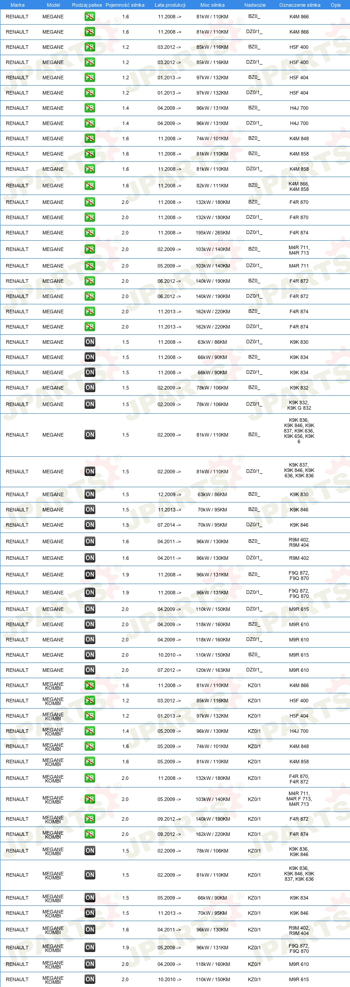Click the Model column header
The image size is (350, 987).
coord(53,5)
